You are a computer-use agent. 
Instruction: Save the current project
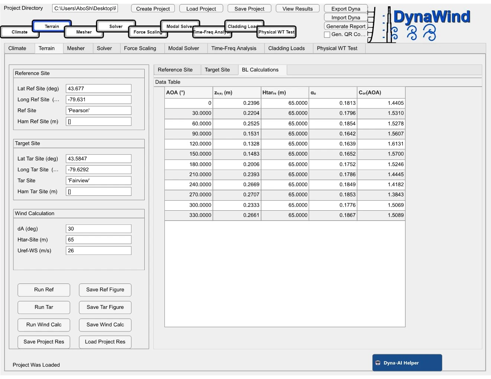(249, 8)
